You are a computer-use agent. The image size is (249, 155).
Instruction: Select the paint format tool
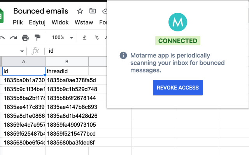(37, 38)
